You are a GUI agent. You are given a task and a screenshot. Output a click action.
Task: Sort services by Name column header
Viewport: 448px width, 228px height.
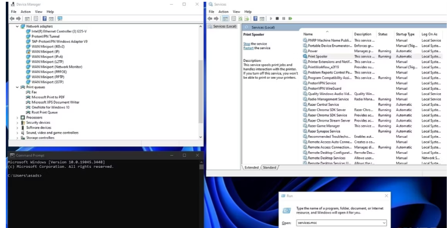tap(327, 34)
